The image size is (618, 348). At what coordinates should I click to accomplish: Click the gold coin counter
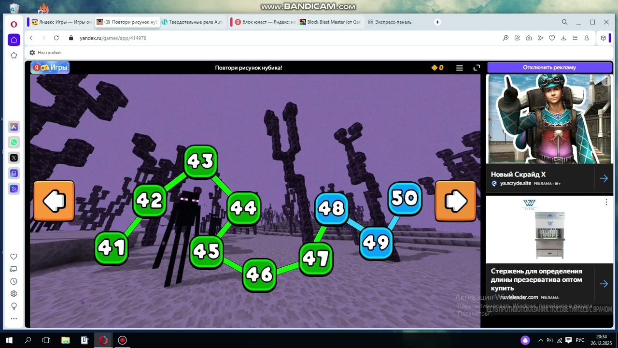point(437,68)
